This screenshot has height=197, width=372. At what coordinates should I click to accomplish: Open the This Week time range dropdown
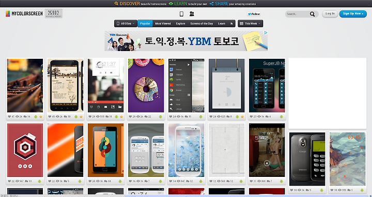click(250, 24)
